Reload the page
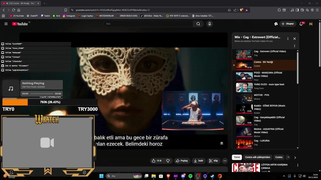This screenshot has width=321, height=180. pos(14,10)
